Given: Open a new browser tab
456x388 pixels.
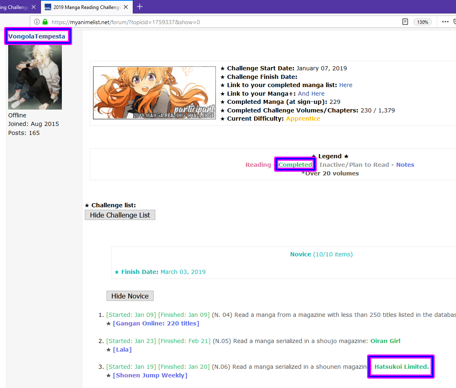Looking at the screenshot, I should pyautogui.click(x=140, y=7).
